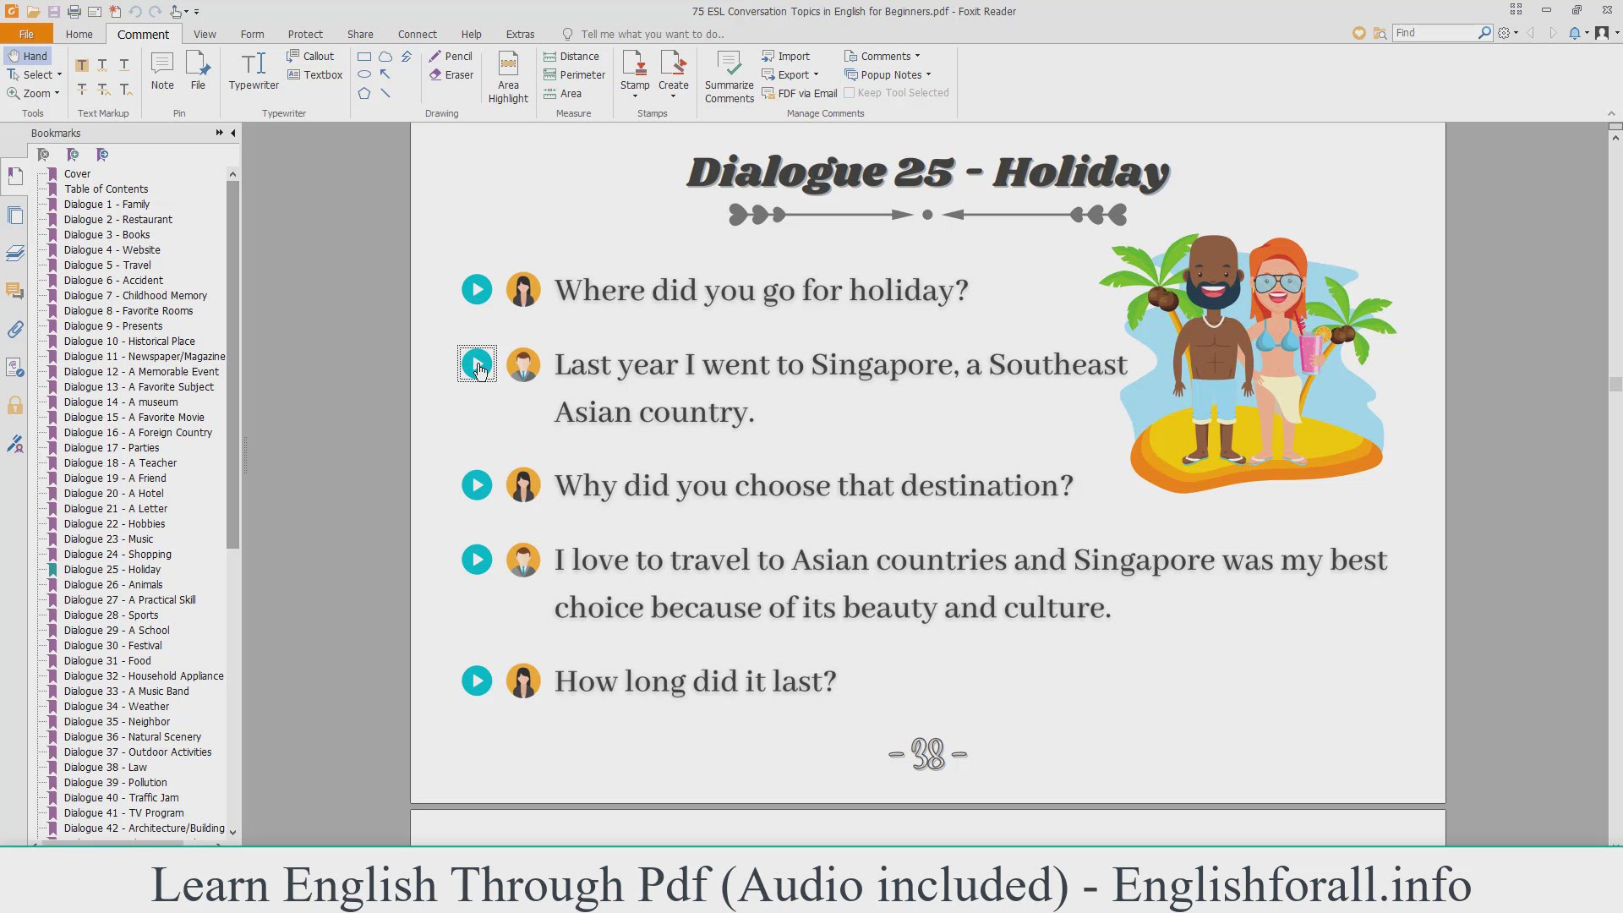1623x913 pixels.
Task: Click the Find search field
Action: tap(1434, 33)
